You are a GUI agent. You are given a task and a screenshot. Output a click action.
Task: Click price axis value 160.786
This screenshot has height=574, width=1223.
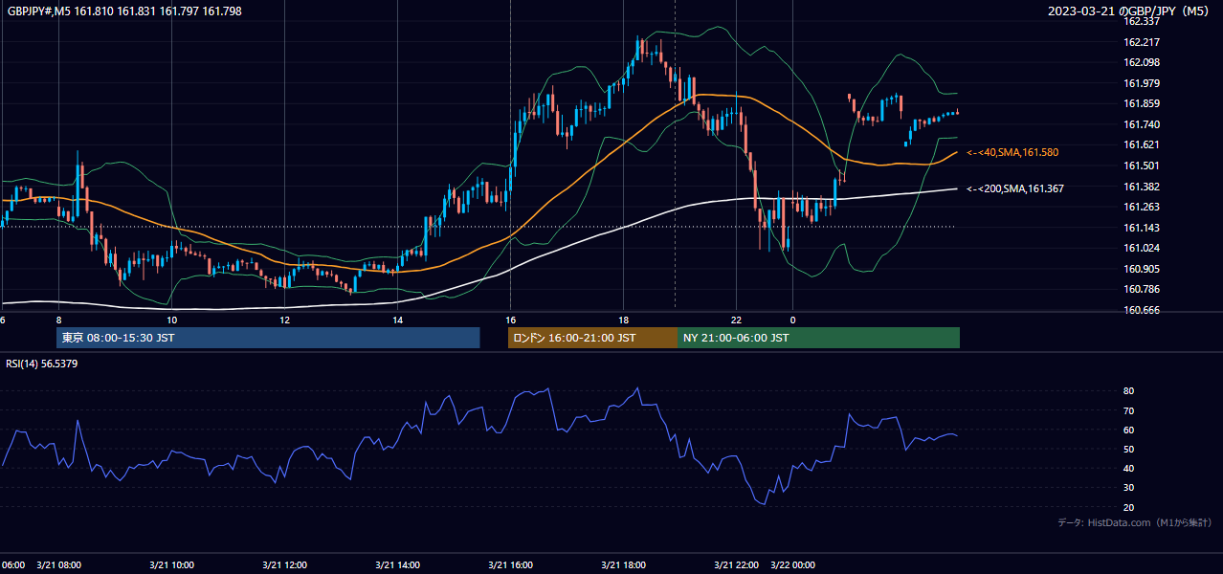(x=1142, y=289)
